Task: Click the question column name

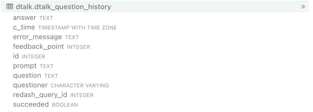Action: pos(27,76)
